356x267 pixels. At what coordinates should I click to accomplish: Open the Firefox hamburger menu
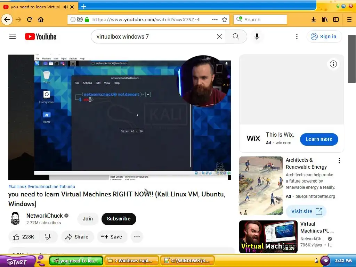point(349,19)
